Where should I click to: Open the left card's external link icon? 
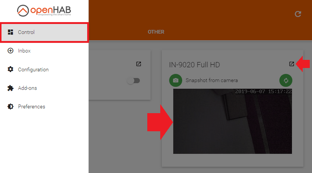[x=139, y=64]
